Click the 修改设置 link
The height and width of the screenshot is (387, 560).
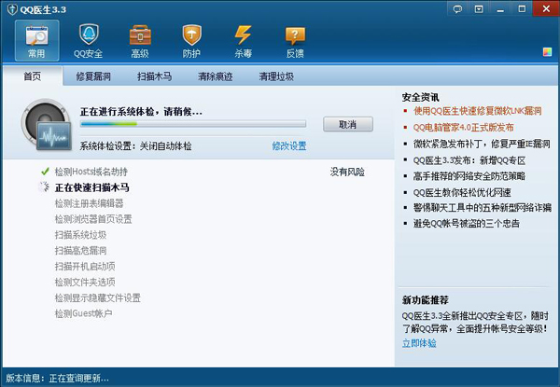(x=289, y=145)
